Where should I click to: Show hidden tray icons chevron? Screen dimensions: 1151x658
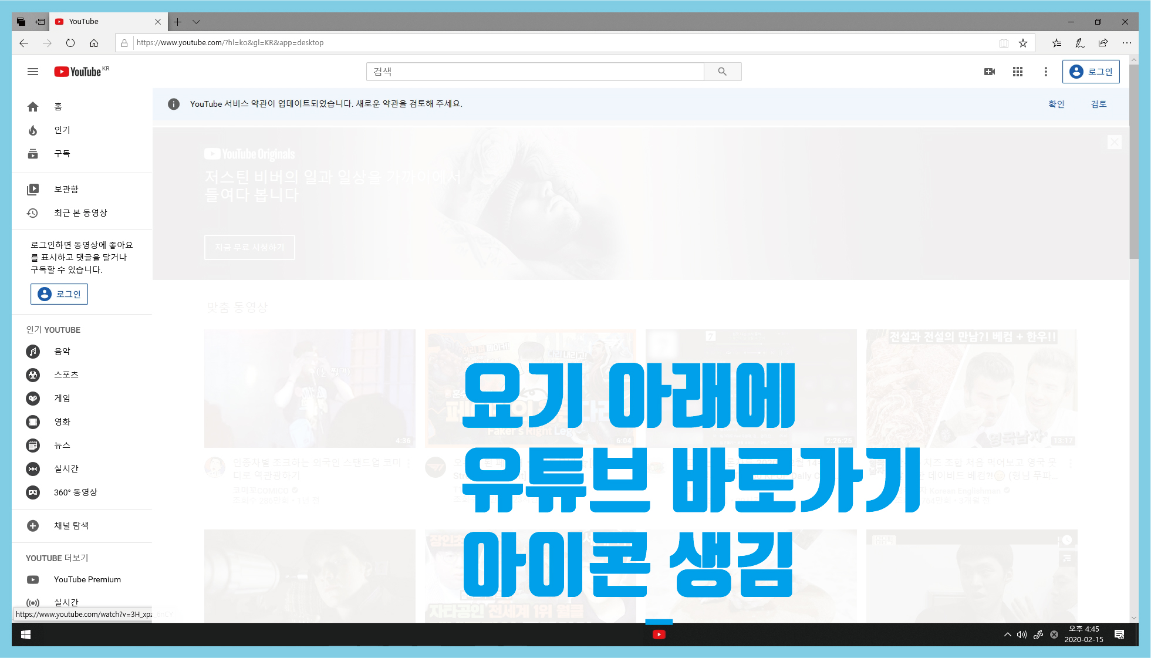1008,635
